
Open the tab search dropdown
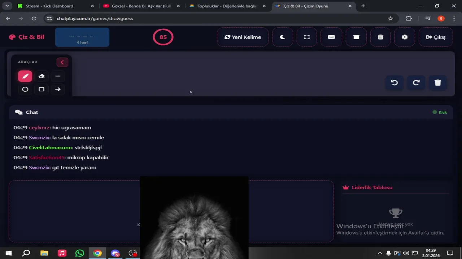7,6
